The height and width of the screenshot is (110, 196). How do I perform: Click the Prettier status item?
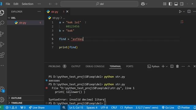[x=184, y=108]
